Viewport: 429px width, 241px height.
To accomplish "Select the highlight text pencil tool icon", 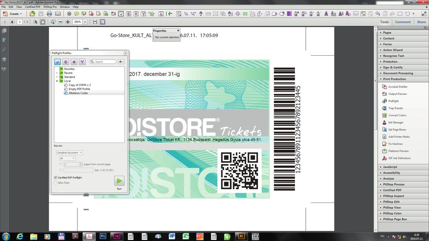I will click(x=84, y=14).
